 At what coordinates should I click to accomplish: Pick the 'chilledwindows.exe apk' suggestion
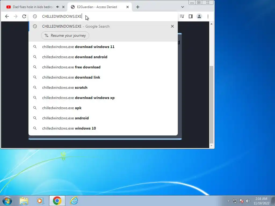pyautogui.click(x=103, y=108)
